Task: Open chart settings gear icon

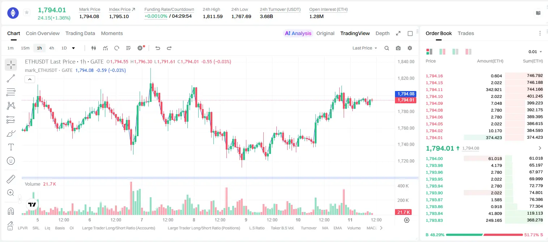Action: tap(410, 48)
